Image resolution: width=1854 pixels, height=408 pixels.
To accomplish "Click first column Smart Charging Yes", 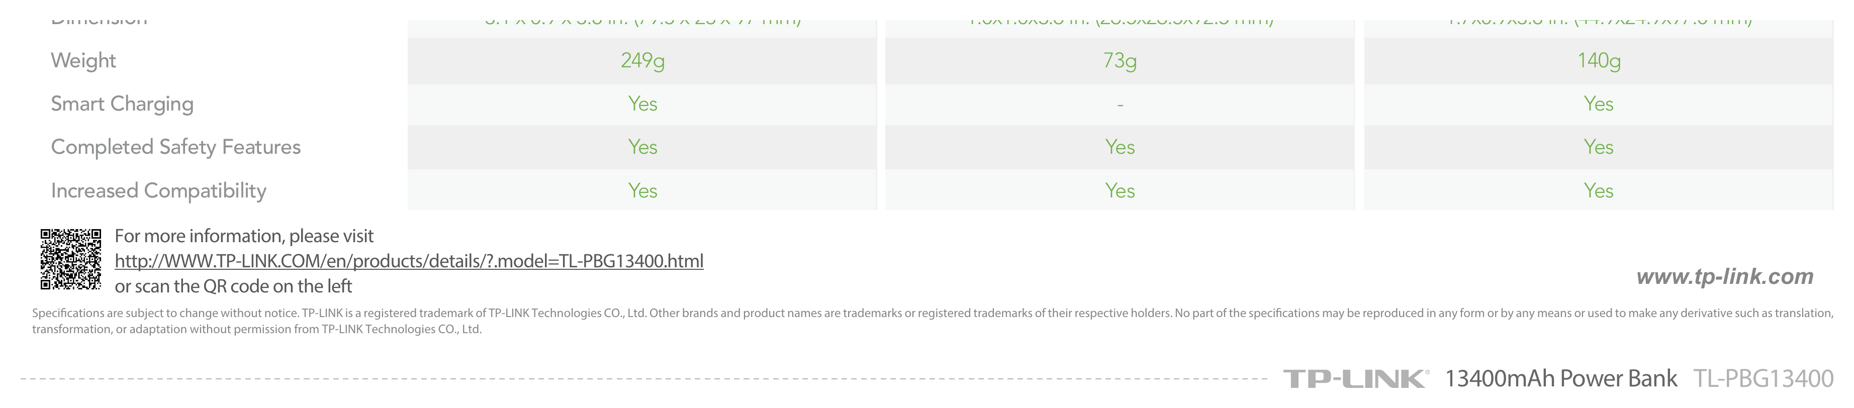I will (642, 104).
